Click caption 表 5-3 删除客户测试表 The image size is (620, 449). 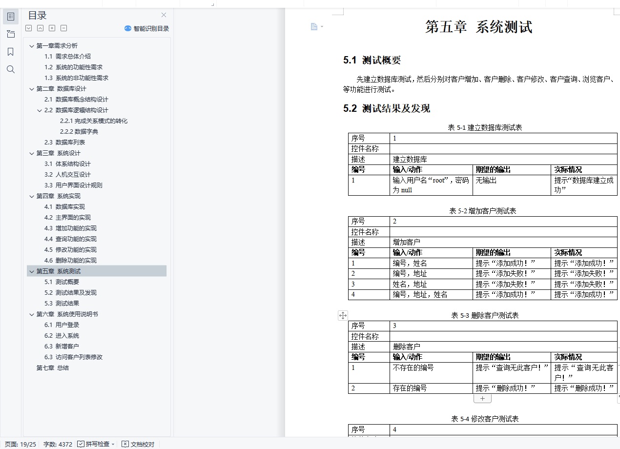pos(485,315)
